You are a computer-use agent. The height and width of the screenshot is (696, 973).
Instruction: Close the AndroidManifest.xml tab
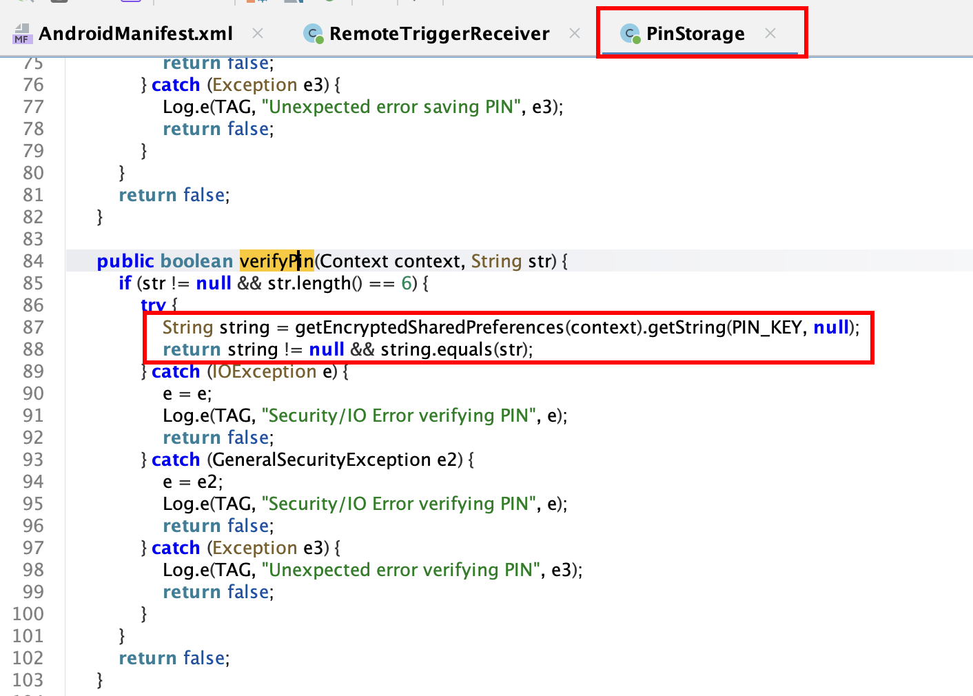pyautogui.click(x=258, y=33)
